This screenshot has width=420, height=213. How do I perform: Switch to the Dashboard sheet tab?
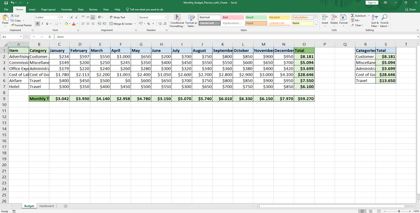(x=47, y=206)
